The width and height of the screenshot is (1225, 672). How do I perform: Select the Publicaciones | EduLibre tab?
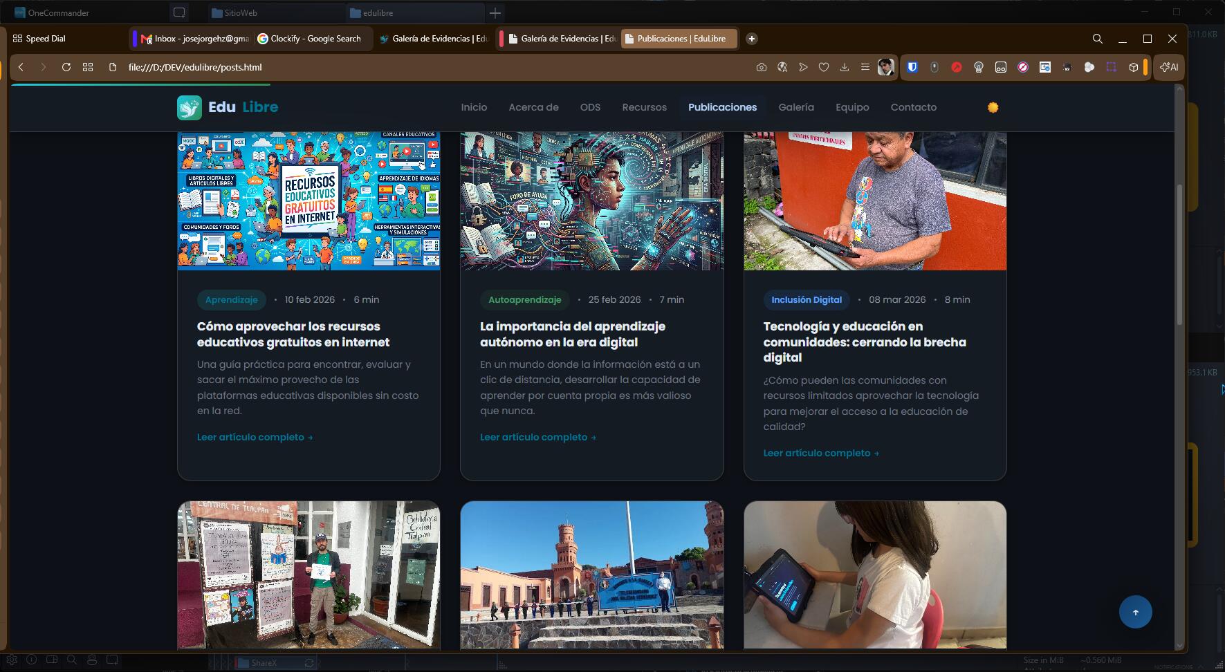[680, 39]
